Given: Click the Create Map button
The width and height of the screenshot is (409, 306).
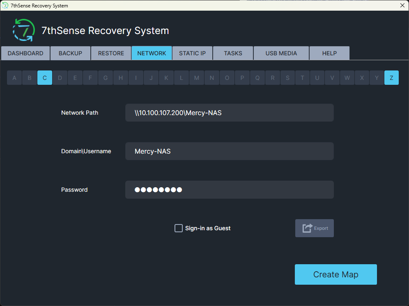Looking at the screenshot, I should 336,274.
